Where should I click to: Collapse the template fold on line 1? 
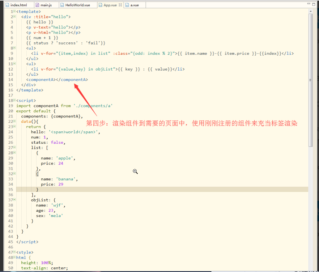pyautogui.click(x=15, y=11)
